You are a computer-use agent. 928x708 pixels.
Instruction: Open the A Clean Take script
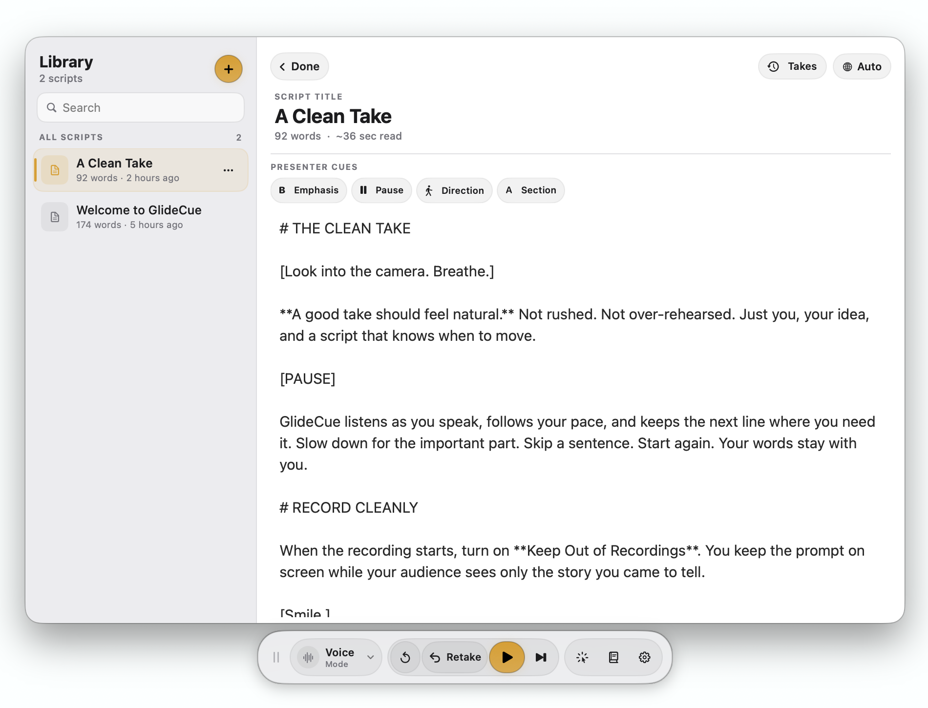[x=141, y=170]
